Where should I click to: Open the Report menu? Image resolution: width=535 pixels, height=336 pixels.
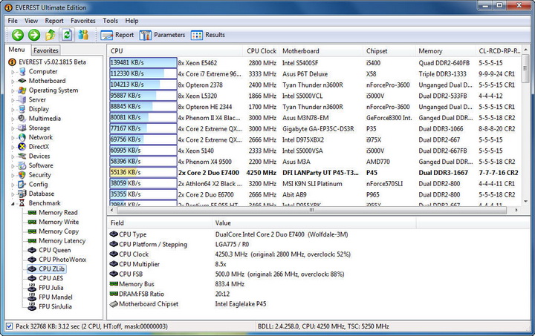[x=54, y=21]
